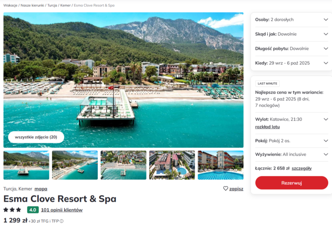Image resolution: width=332 pixels, height=227 pixels.
Task: Open the Pokój room type dropdown
Action: pos(292,141)
